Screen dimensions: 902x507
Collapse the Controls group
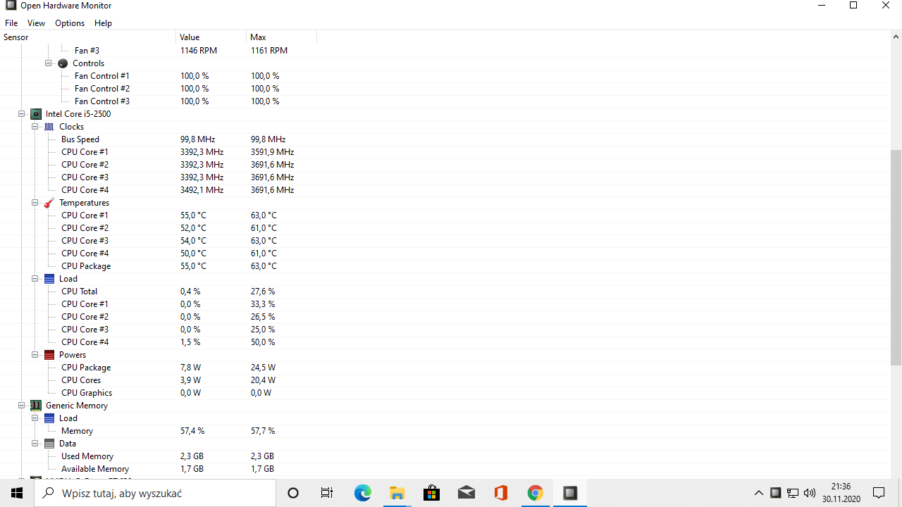(49, 63)
